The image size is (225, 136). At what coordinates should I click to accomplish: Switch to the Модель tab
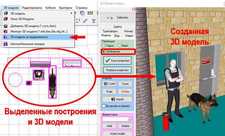(106, 35)
